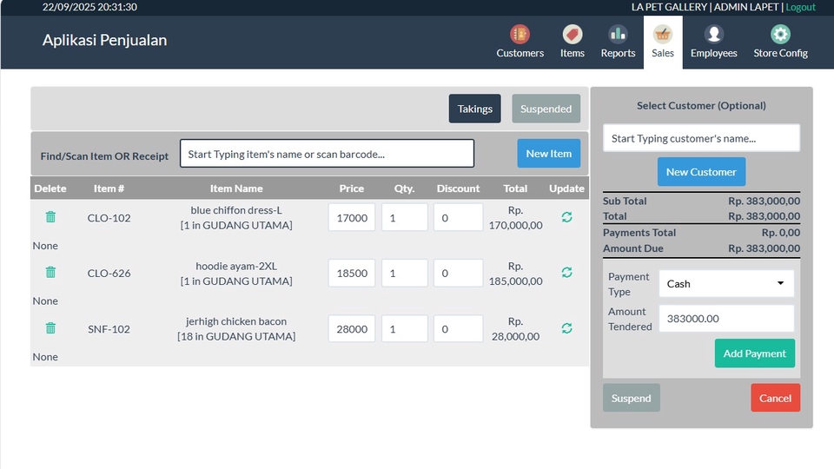Screen dimensions: 834x469
Task: Update the CLO-626 hoodie row
Action: 566,273
